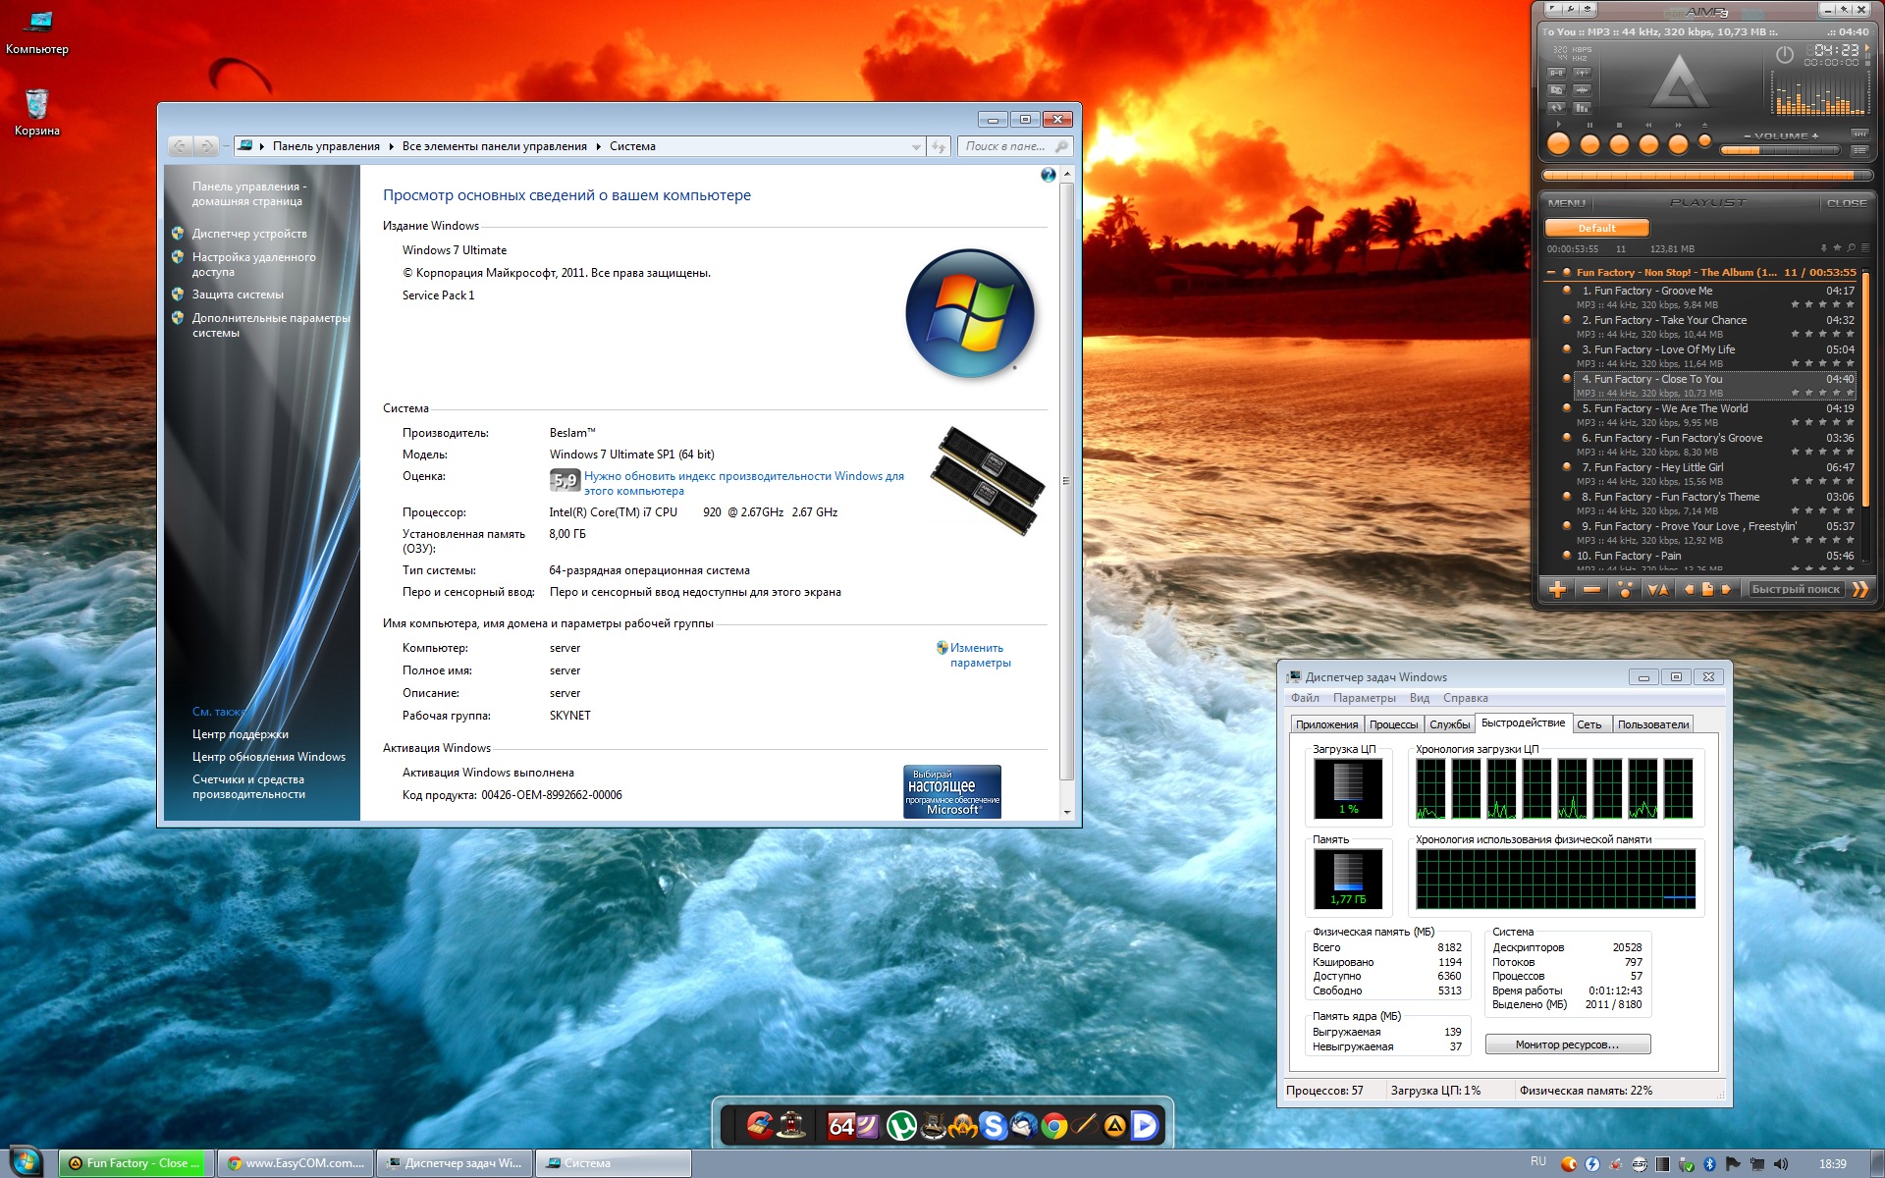Image resolution: width=1885 pixels, height=1178 pixels.
Task: Collapse the Fun Factory album group
Action: [1551, 273]
